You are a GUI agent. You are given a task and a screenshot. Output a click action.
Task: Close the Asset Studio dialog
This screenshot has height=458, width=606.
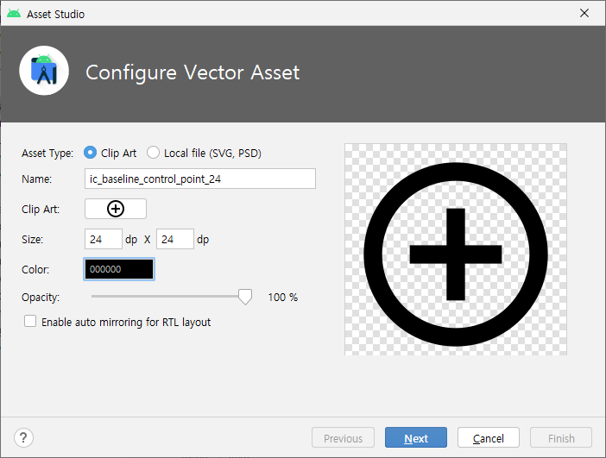click(584, 13)
